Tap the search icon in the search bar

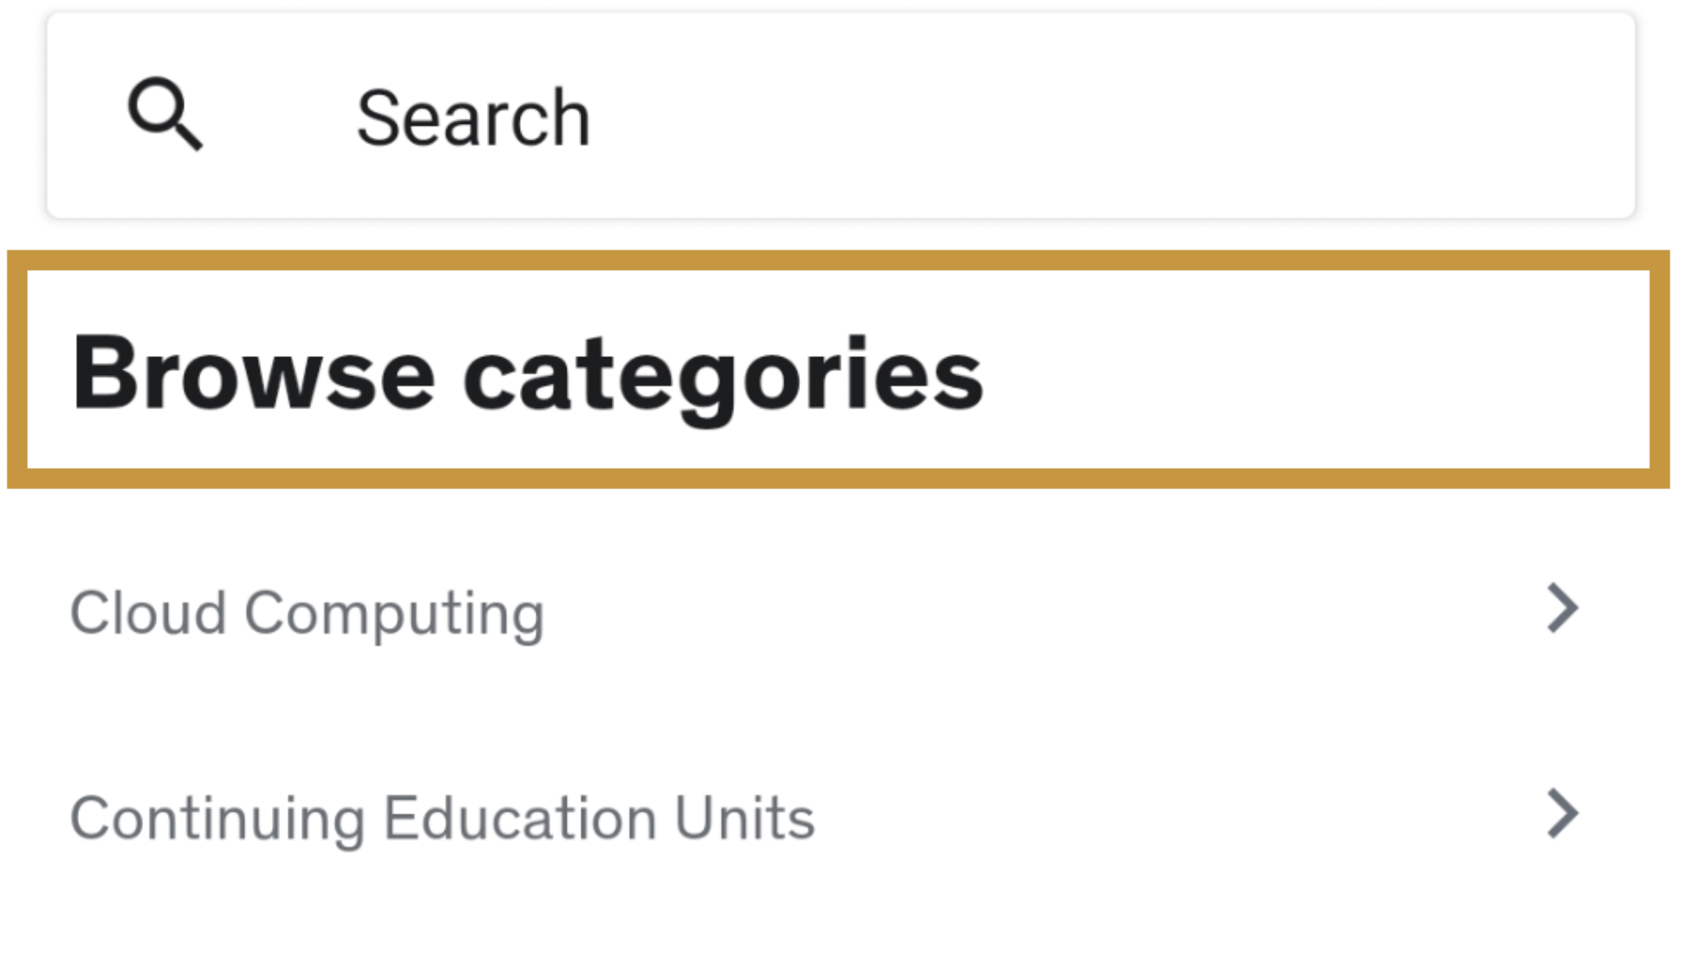point(164,115)
